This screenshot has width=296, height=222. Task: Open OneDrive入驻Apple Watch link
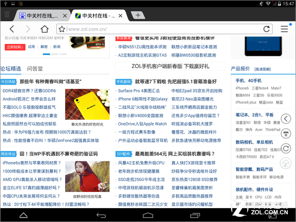(x=142, y=124)
